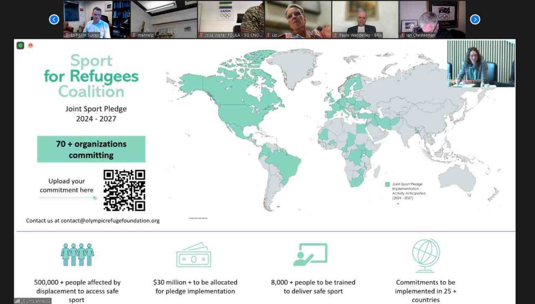
Task: Click the globe icon above Commitments
Action: coord(426,255)
